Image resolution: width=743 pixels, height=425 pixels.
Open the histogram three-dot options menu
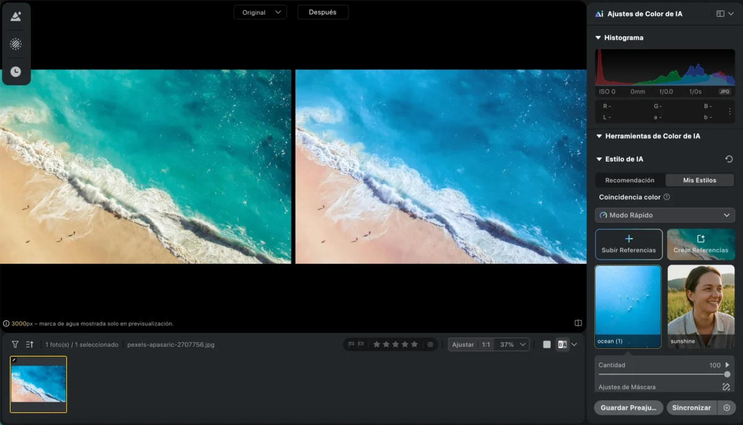point(729,112)
